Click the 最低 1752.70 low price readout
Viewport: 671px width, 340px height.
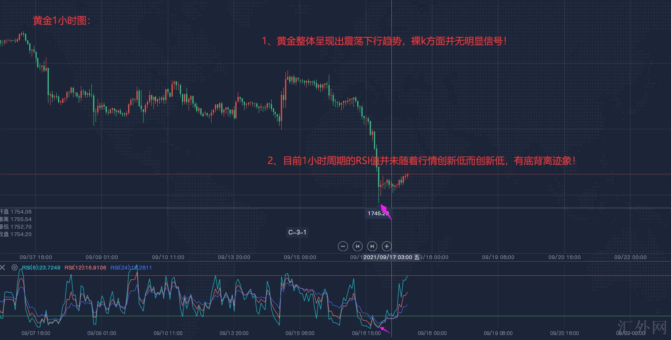point(16,227)
